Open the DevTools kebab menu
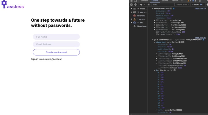 (204, 1)
